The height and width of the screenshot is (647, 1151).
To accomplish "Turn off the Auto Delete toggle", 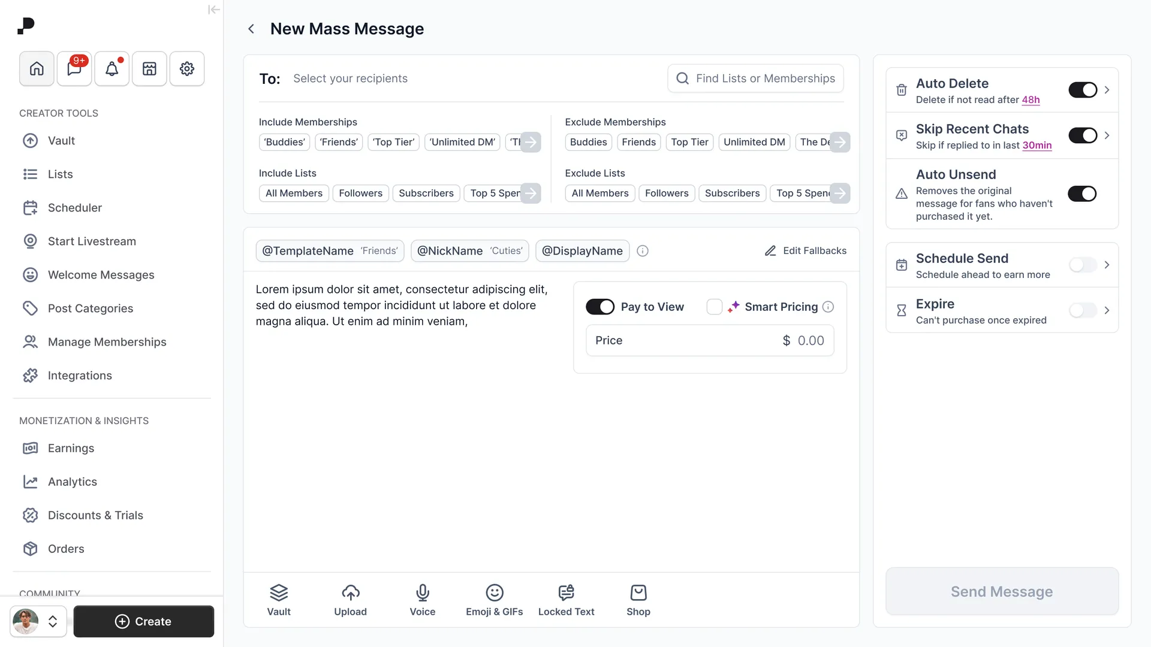I will point(1082,90).
